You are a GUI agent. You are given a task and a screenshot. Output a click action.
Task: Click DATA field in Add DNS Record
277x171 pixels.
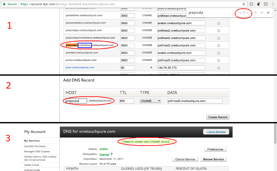coord(195,101)
